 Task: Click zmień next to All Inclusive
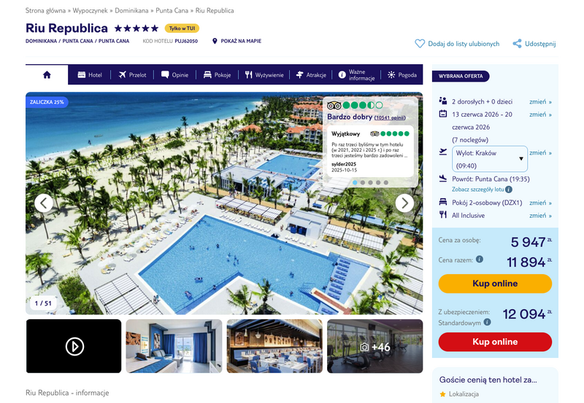[540, 215]
